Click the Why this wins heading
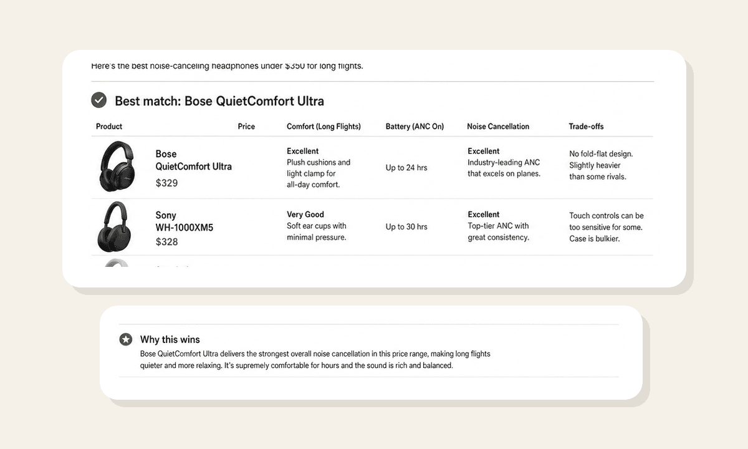This screenshot has height=449, width=748. pos(170,339)
